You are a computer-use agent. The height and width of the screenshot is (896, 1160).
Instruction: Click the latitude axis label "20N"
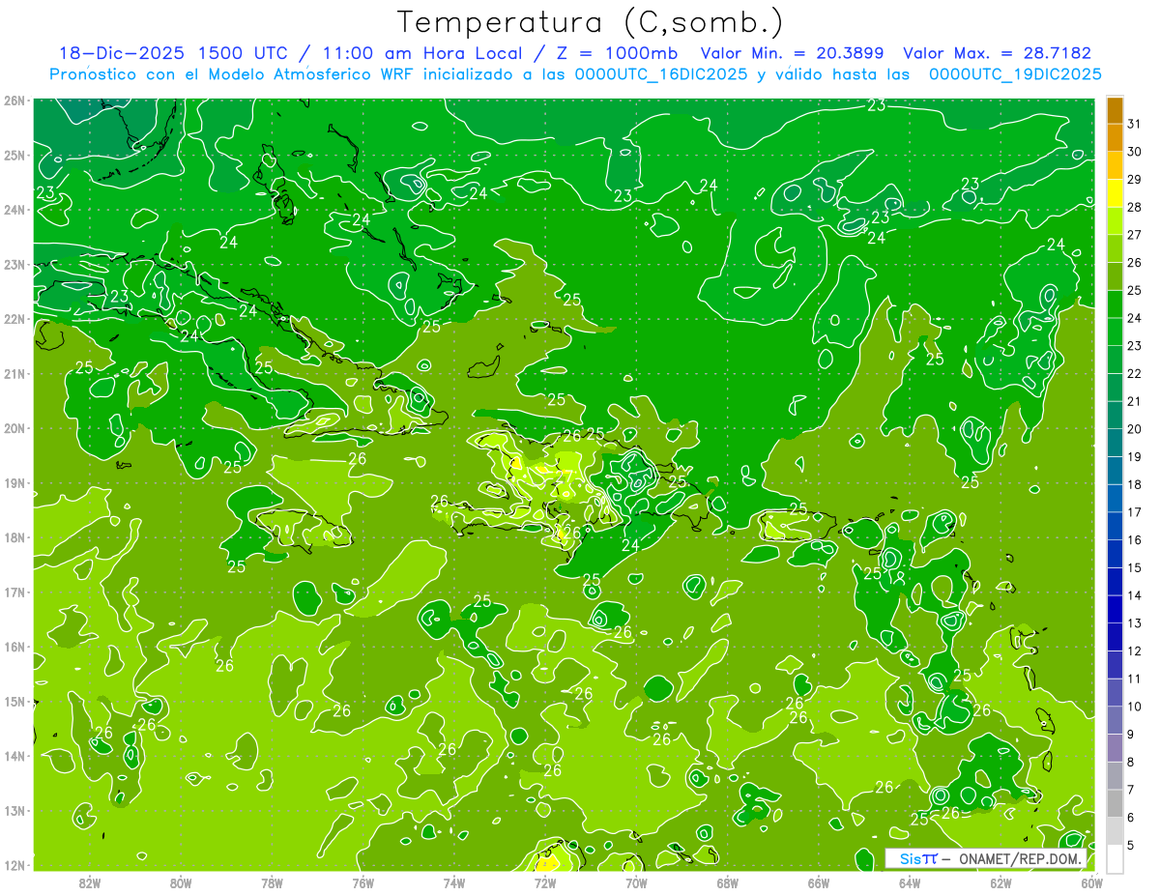click(x=14, y=428)
